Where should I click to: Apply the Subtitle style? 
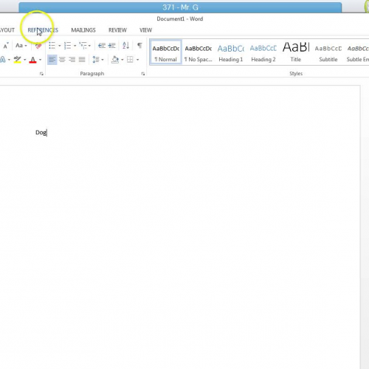(x=328, y=52)
